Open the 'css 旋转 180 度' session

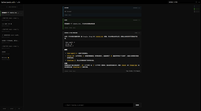point(12,25)
